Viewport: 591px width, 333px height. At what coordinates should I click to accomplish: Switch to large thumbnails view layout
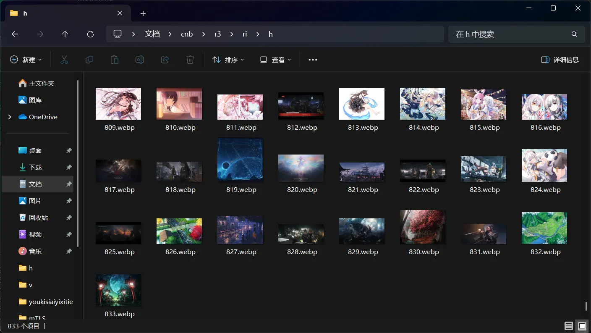582,326
